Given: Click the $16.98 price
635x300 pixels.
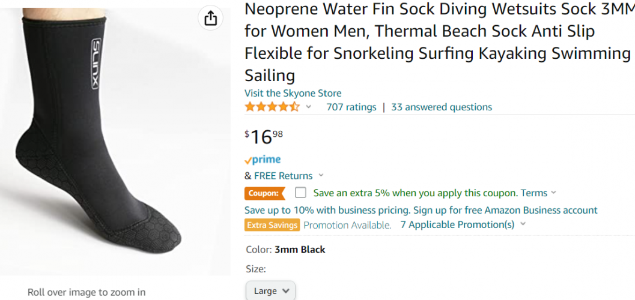Looking at the screenshot, I should 263,137.
